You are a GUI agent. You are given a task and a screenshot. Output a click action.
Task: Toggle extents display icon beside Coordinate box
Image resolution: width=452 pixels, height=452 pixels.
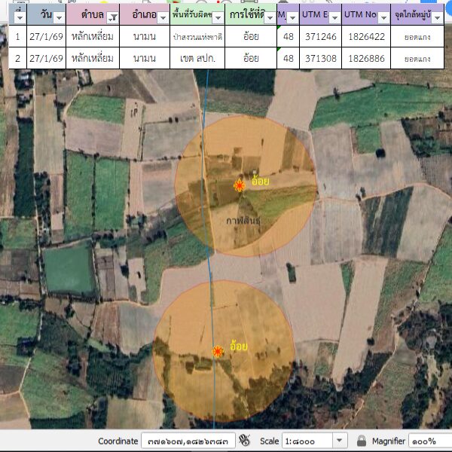[244, 440]
